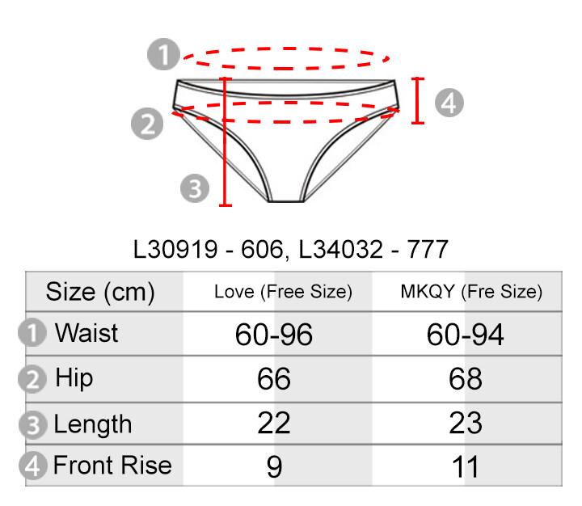The height and width of the screenshot is (506, 582).
Task: Click the number 1 badge in the Waist row
Action: 32,332
